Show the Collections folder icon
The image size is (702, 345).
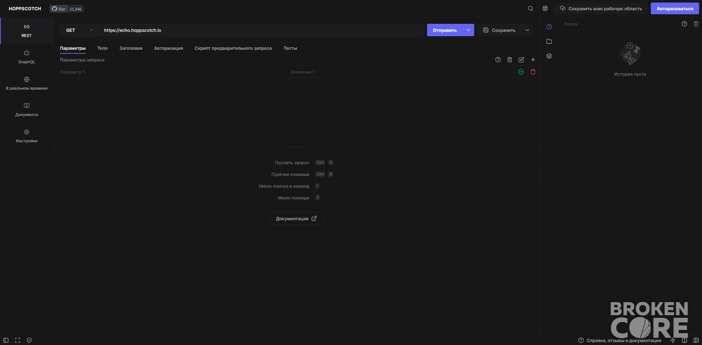click(549, 41)
